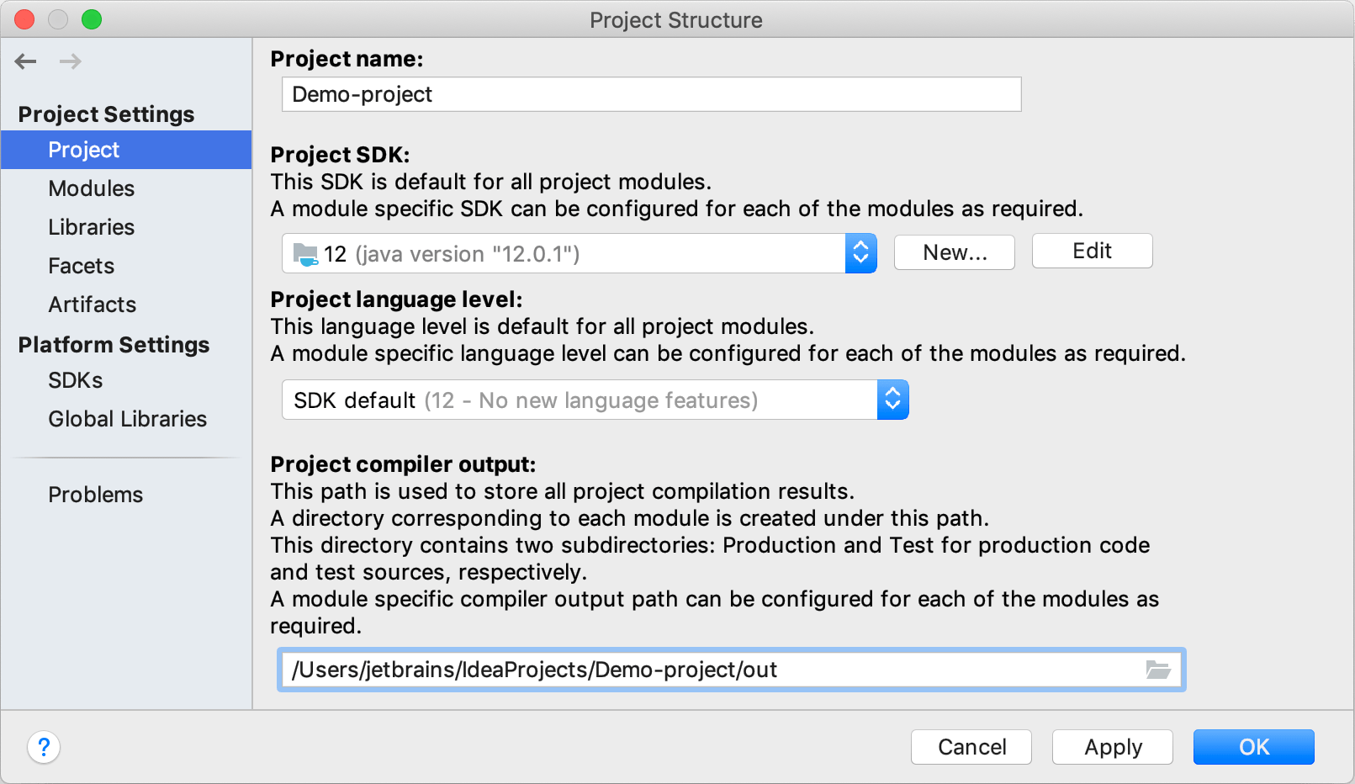Open the Libraries settings section
The image size is (1355, 784).
point(91,227)
